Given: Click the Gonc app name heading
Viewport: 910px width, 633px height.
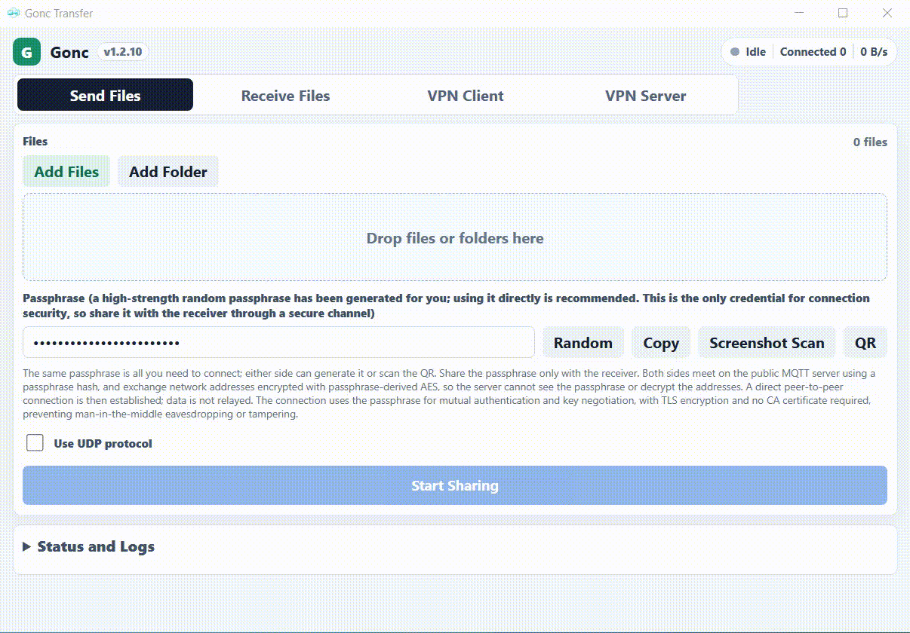Looking at the screenshot, I should (69, 52).
